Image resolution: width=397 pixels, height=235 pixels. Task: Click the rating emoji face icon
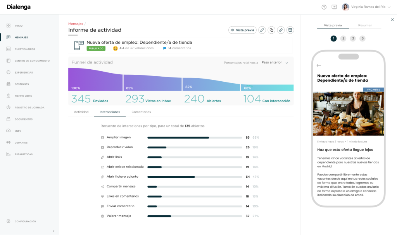click(x=115, y=48)
